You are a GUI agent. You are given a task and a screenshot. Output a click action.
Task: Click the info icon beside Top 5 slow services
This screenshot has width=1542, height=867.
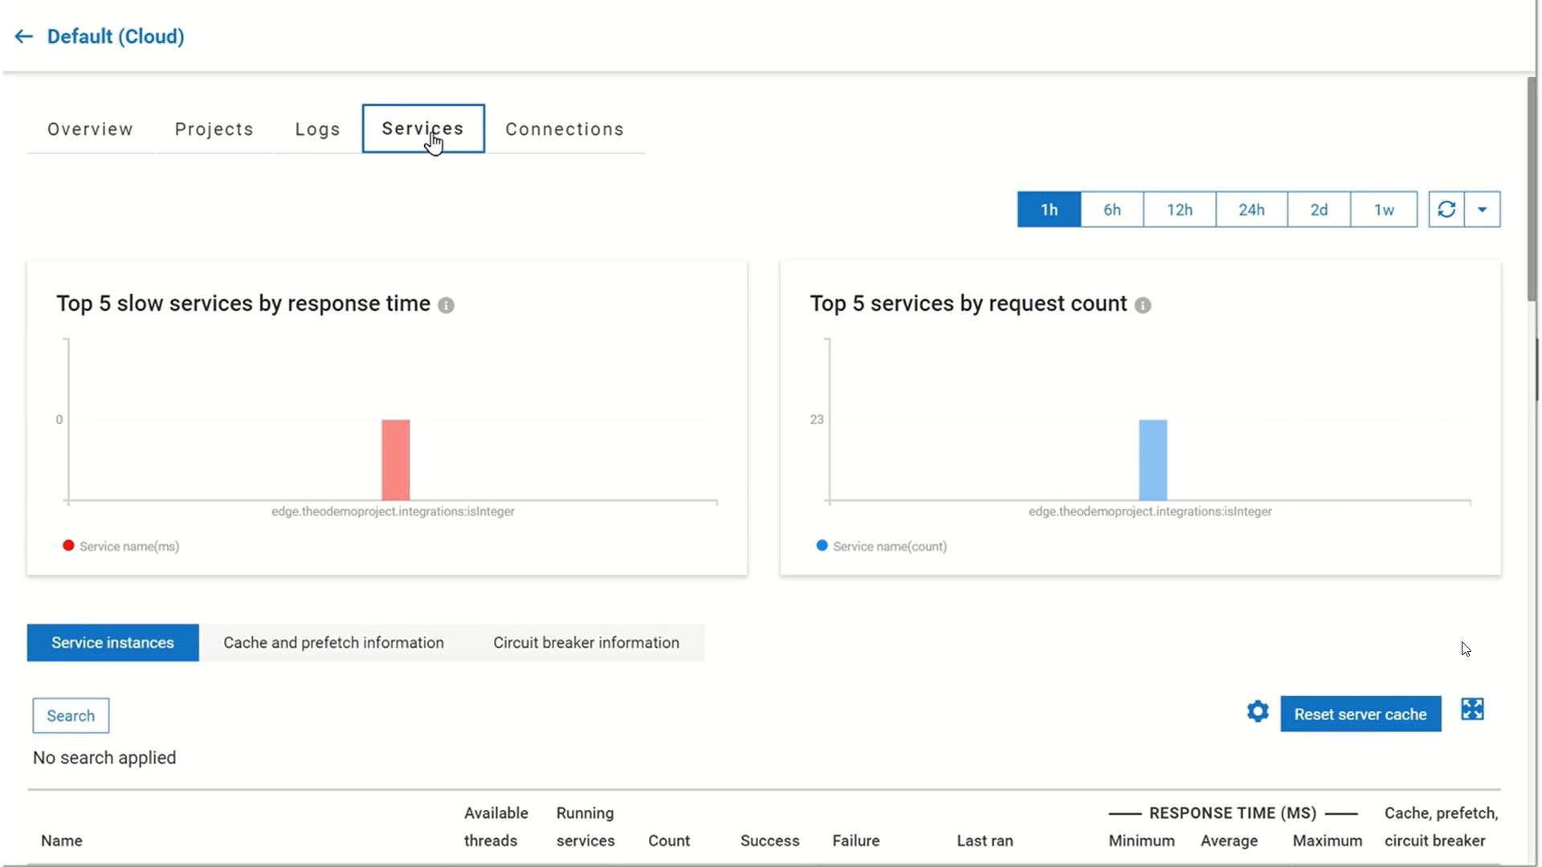(x=447, y=305)
